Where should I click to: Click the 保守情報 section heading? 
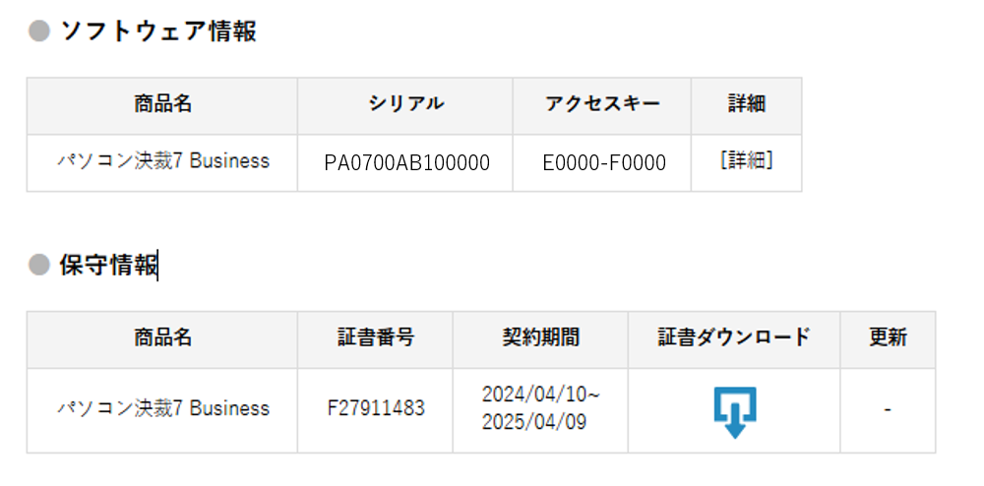(108, 265)
